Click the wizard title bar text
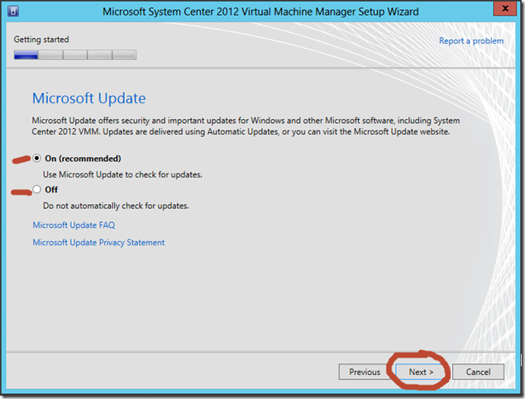Image resolution: width=525 pixels, height=399 pixels. [x=260, y=12]
